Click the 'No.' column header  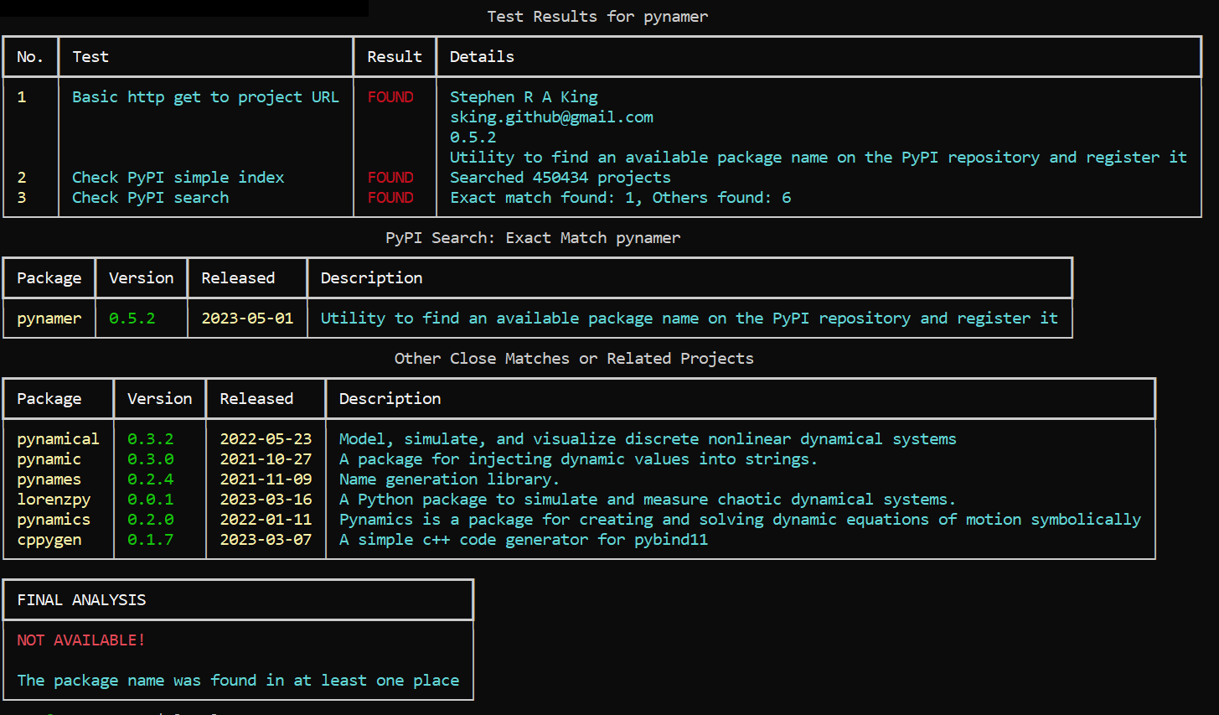point(30,57)
